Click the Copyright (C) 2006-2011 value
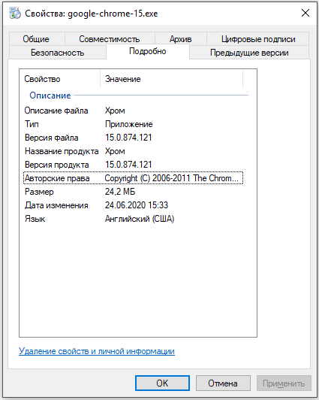Image resolution: width=319 pixels, height=400 pixels. pyautogui.click(x=172, y=178)
